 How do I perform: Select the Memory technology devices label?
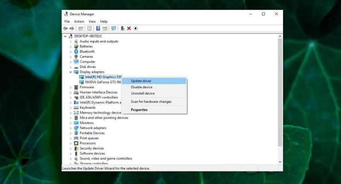100,113
